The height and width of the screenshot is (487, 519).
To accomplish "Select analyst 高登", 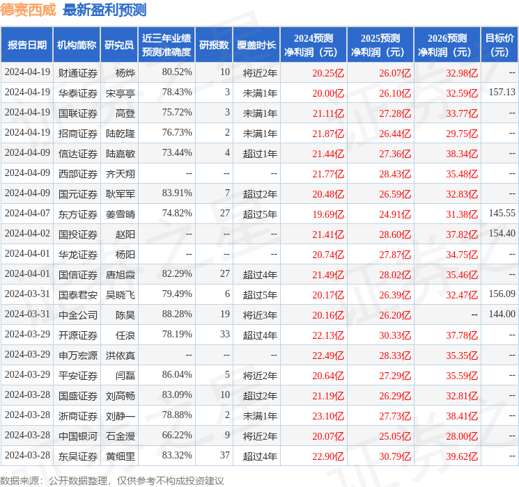I will pos(125,113).
